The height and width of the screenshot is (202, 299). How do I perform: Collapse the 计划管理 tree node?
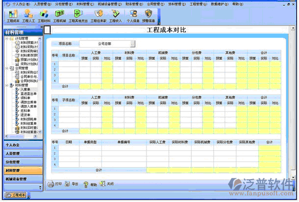7,39
